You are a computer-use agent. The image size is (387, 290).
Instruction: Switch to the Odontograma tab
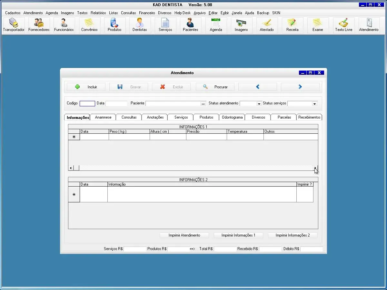232,117
